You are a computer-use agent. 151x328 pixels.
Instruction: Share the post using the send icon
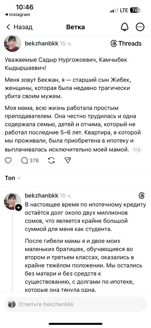tap(67, 160)
